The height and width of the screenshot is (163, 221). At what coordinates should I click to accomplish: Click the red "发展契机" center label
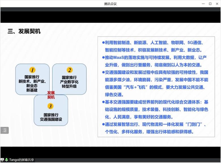point(51,95)
